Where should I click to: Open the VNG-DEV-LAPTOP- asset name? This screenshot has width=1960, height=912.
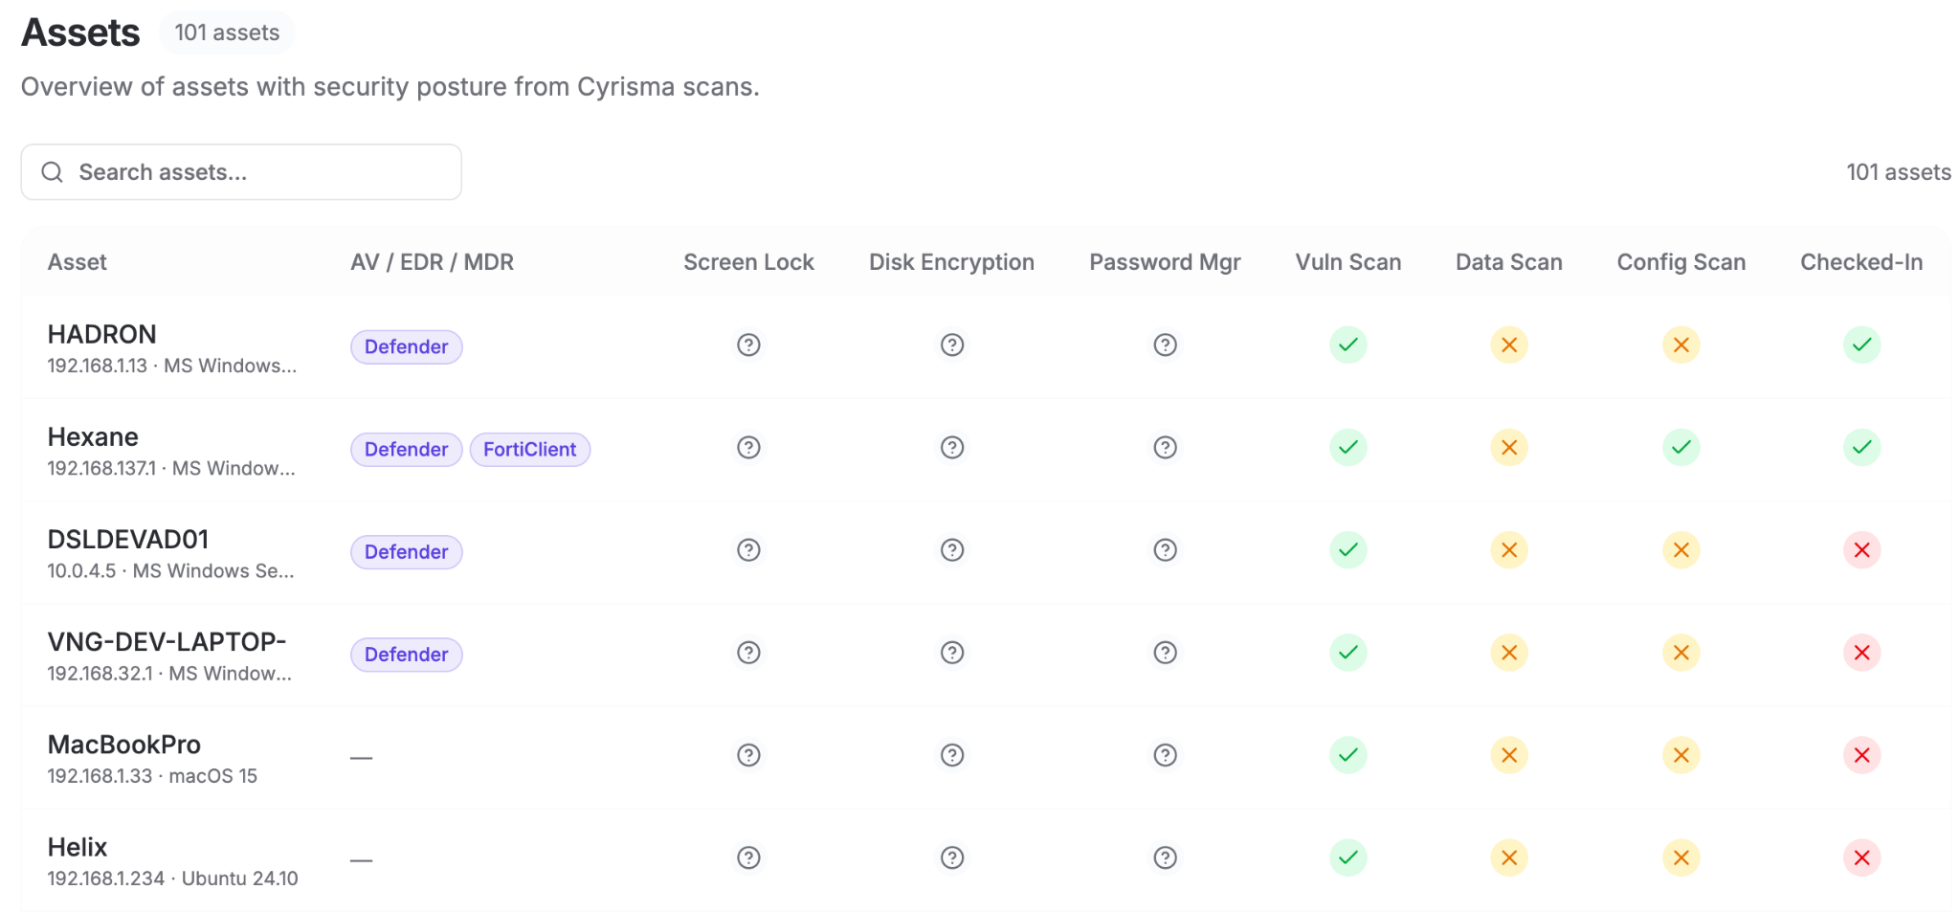[167, 641]
